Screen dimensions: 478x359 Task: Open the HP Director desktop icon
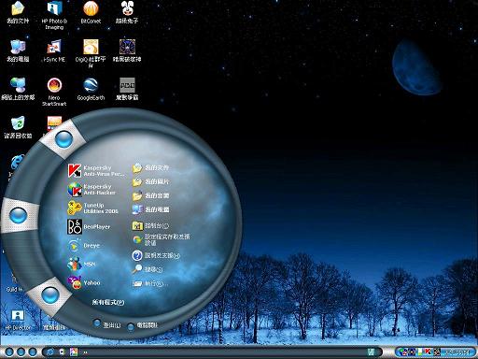tap(18, 320)
